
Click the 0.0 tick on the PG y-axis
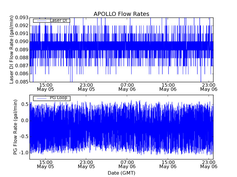25,120
